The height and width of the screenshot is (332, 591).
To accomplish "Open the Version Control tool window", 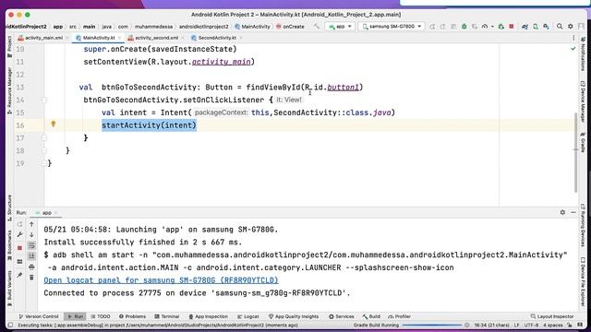I will coord(39,316).
